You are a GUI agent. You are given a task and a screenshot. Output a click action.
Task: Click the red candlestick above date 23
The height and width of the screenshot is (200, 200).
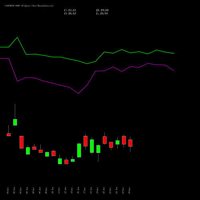[111, 145]
